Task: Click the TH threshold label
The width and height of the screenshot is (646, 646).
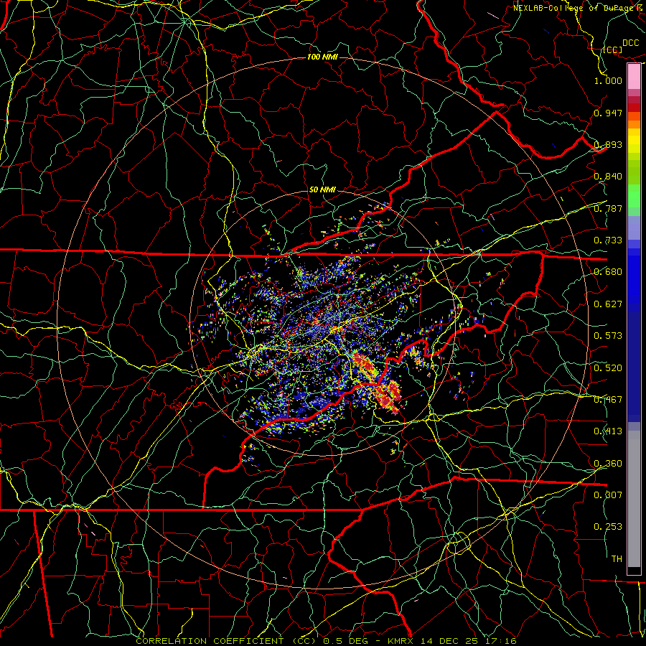Action: (617, 559)
